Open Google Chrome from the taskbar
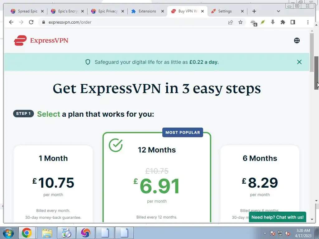 click(x=27, y=233)
